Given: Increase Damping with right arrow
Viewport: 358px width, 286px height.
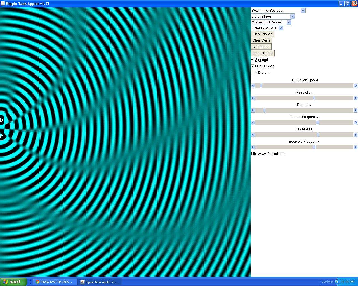Looking at the screenshot, I should pos(356,110).
